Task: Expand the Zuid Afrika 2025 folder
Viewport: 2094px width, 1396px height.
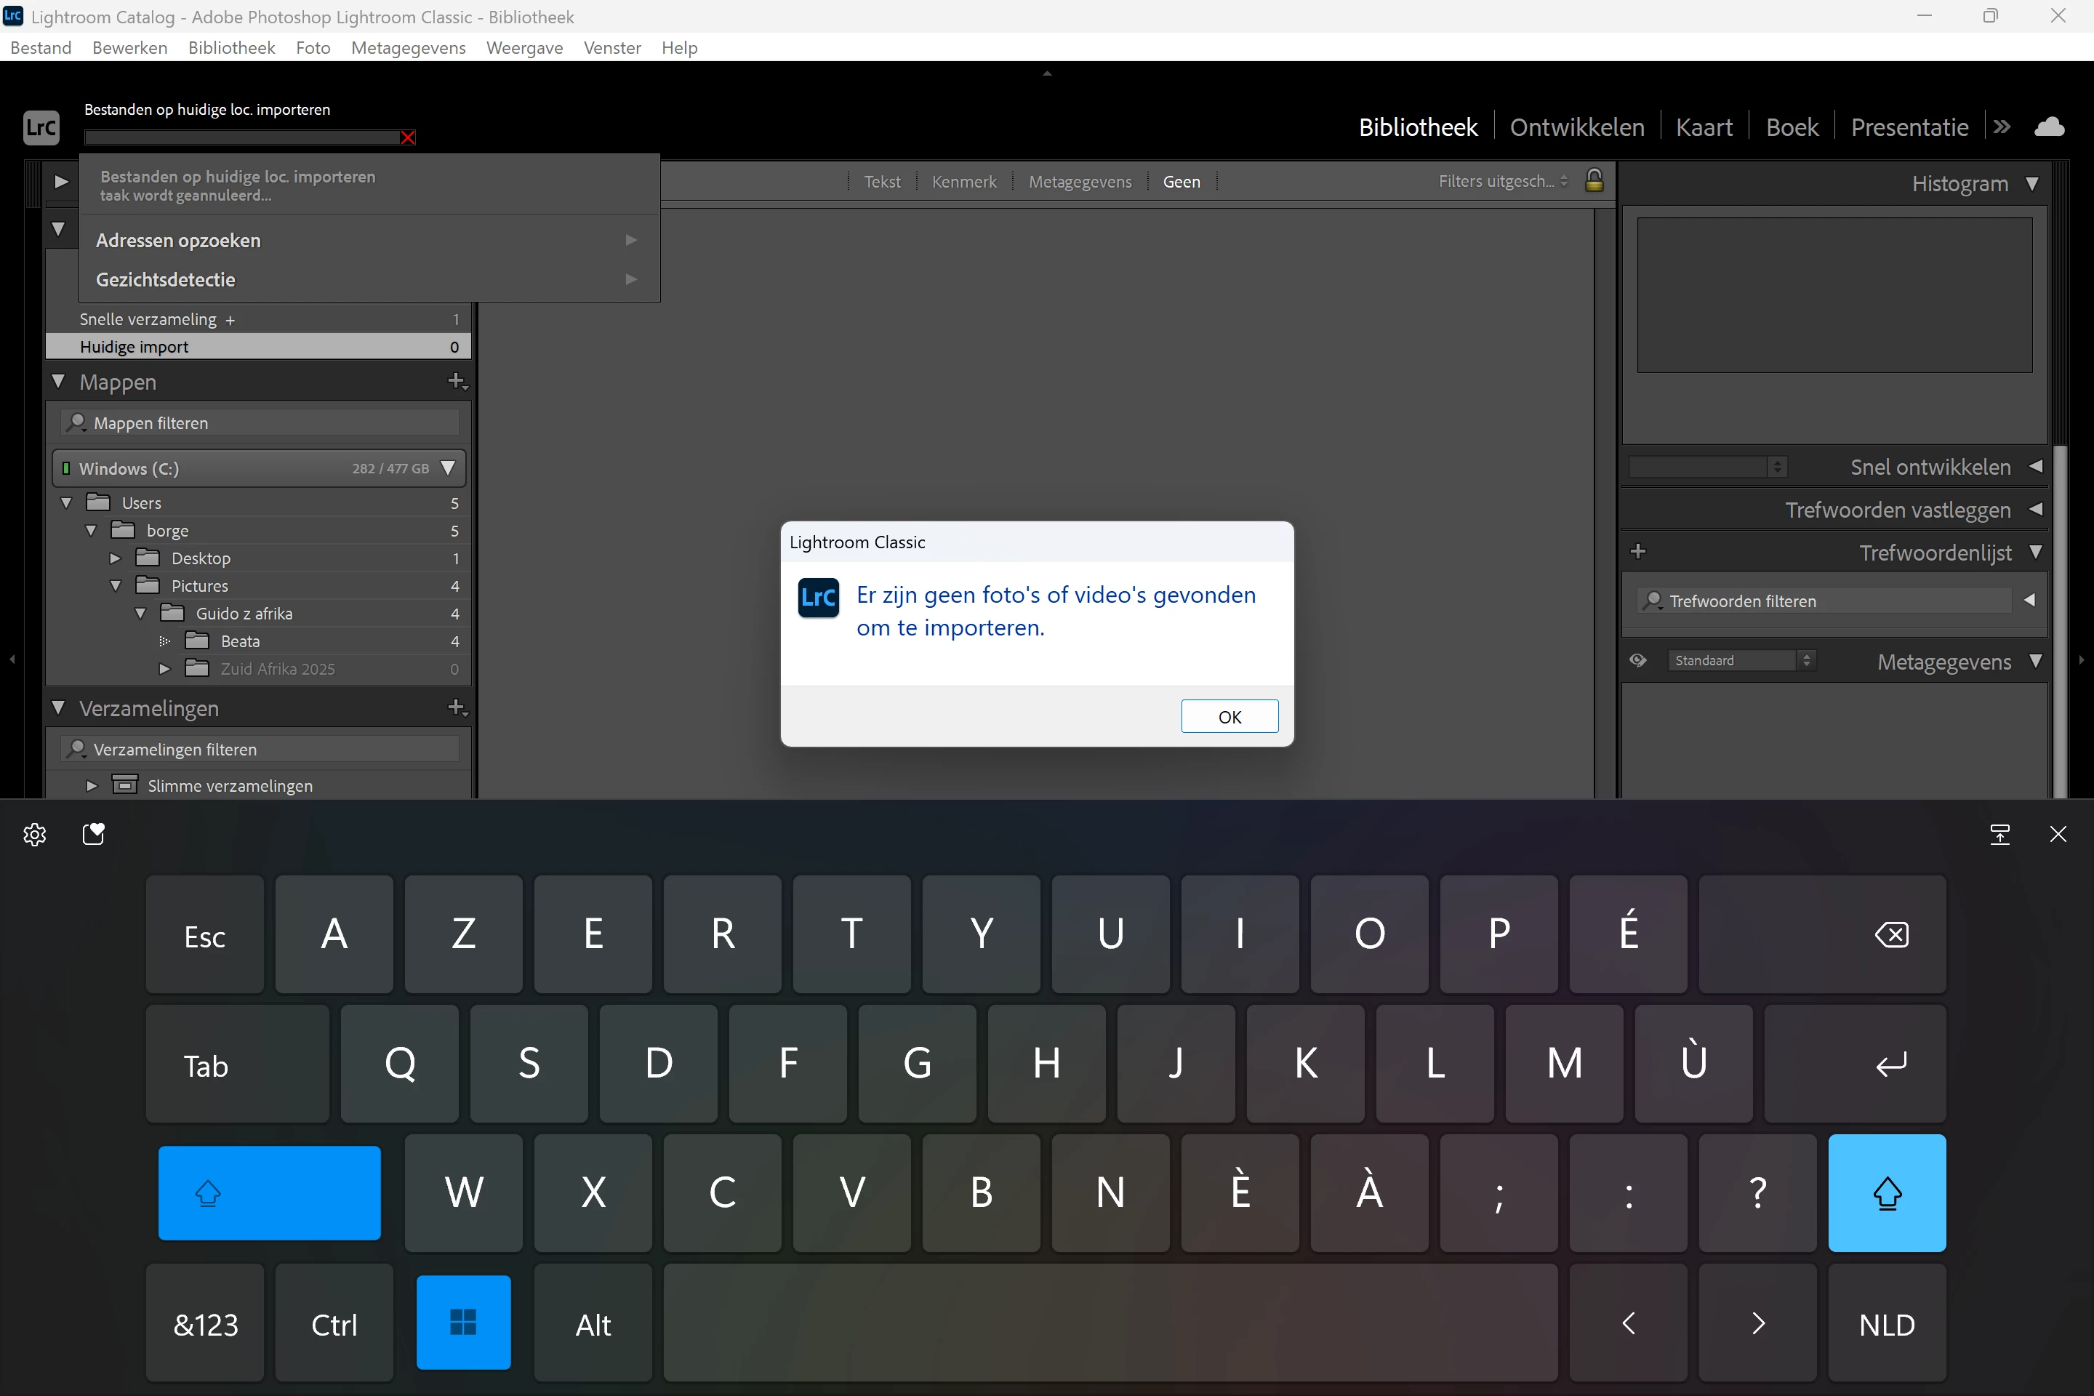Action: [x=165, y=669]
